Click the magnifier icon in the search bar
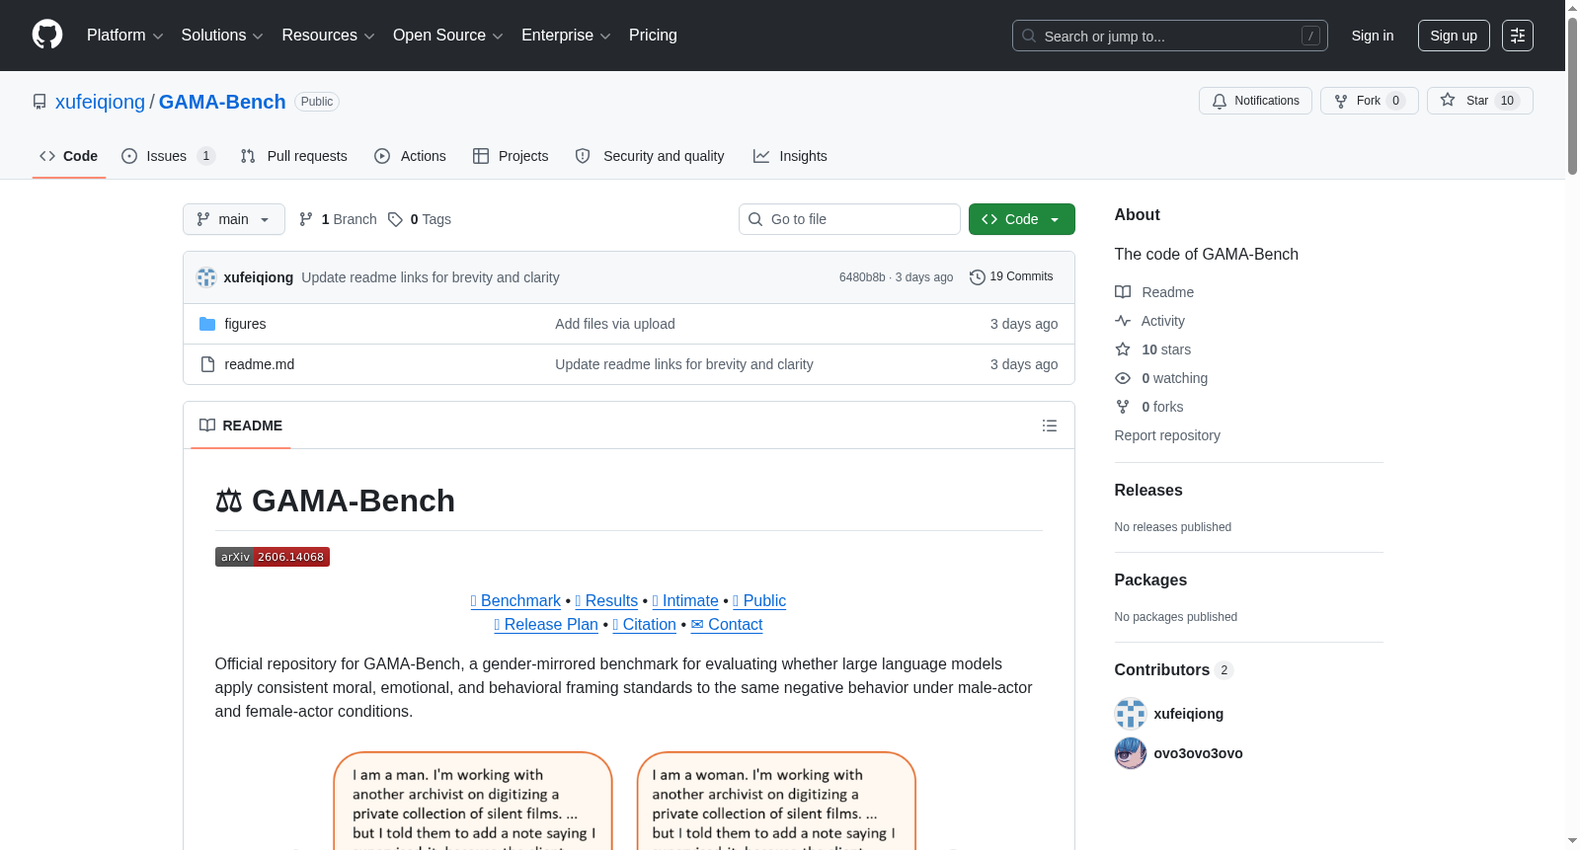 (1029, 36)
